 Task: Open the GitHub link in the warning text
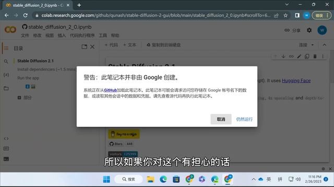[x=110, y=90]
